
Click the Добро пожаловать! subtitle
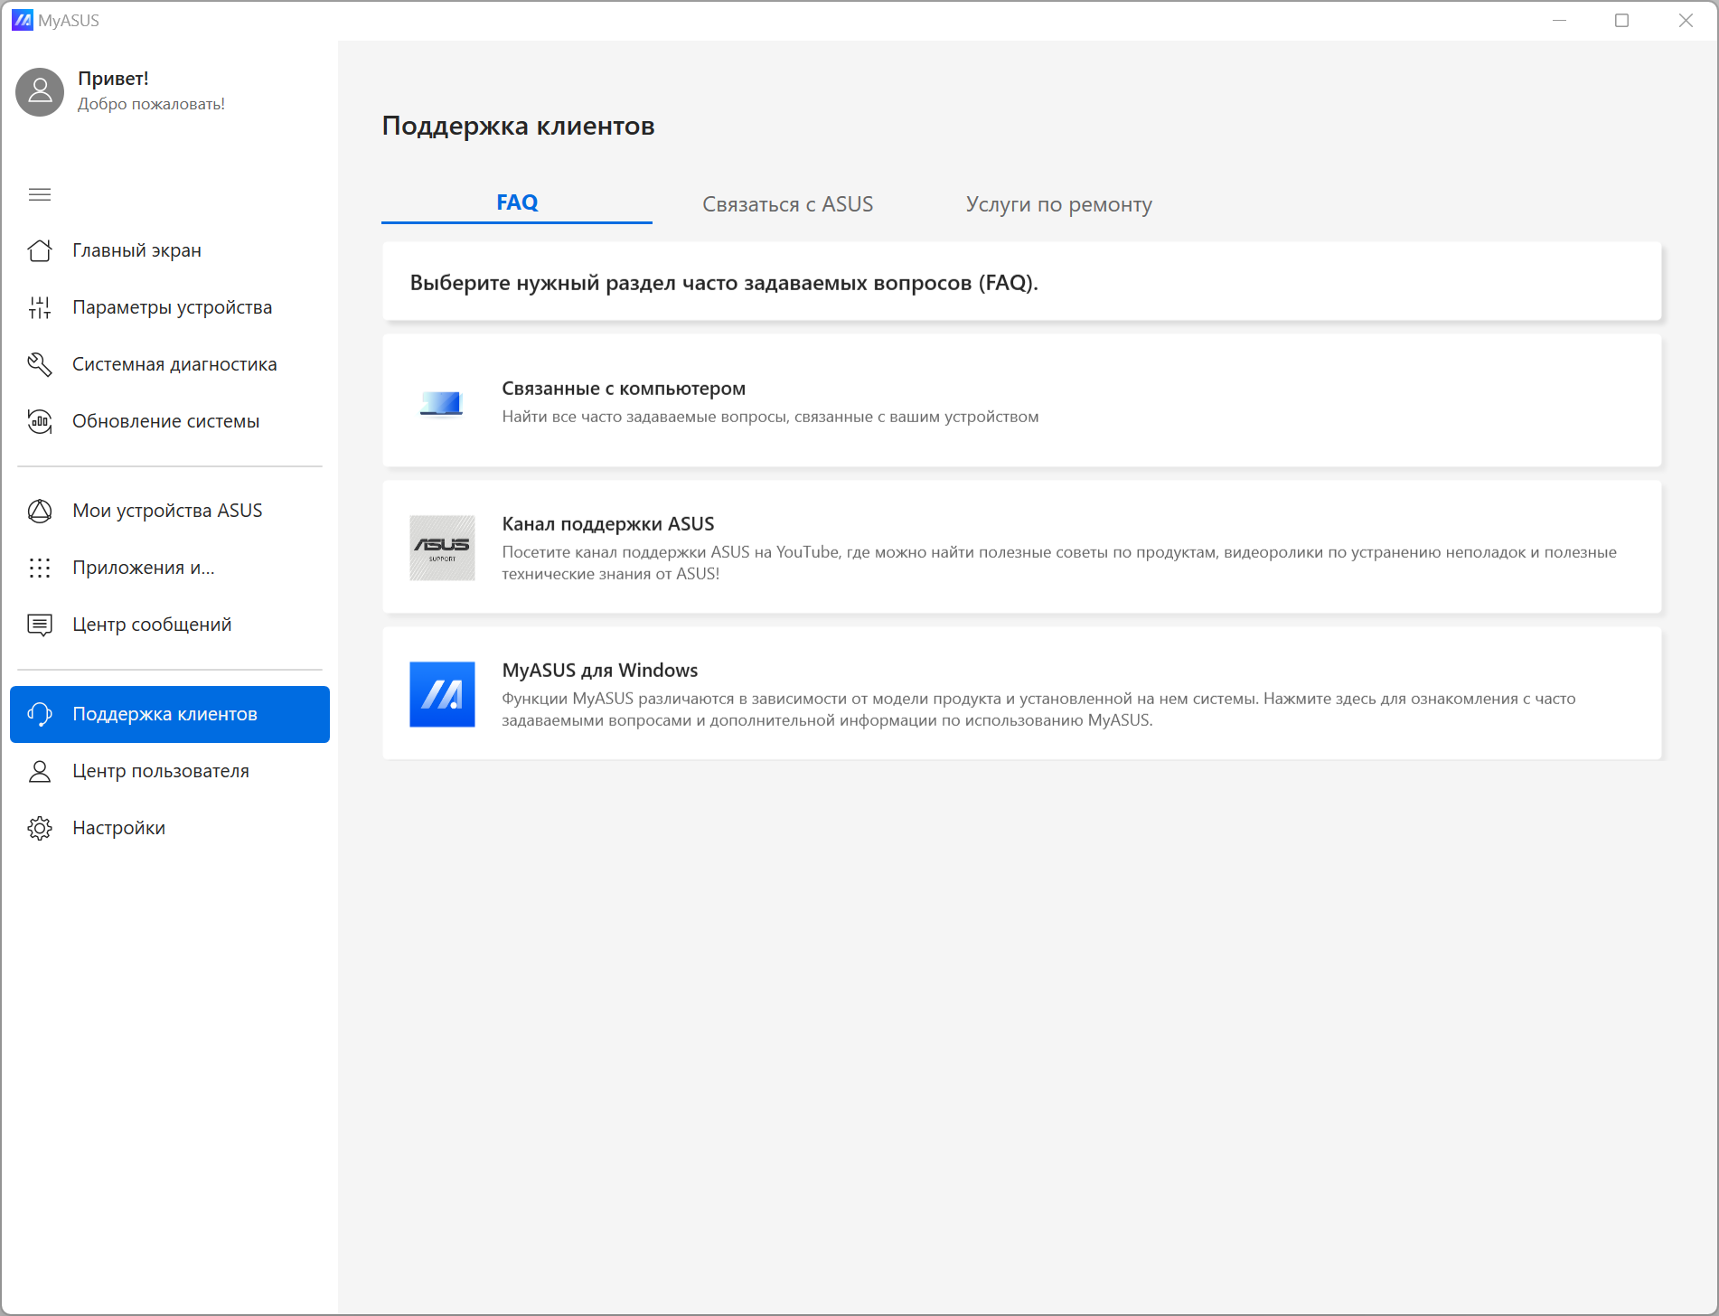click(x=151, y=104)
